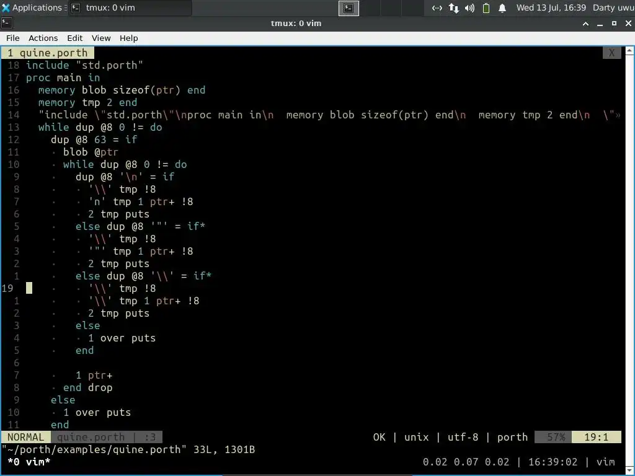Image resolution: width=635 pixels, height=476 pixels.
Task: Click the scrollbar up arrow of the terminal
Action: click(630, 51)
